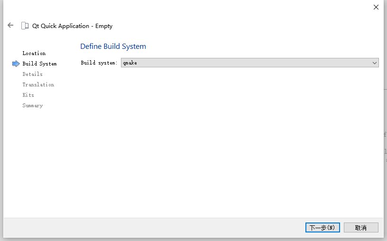Click the 取消 button
Viewport: 387px width, 241px height.
click(361, 227)
